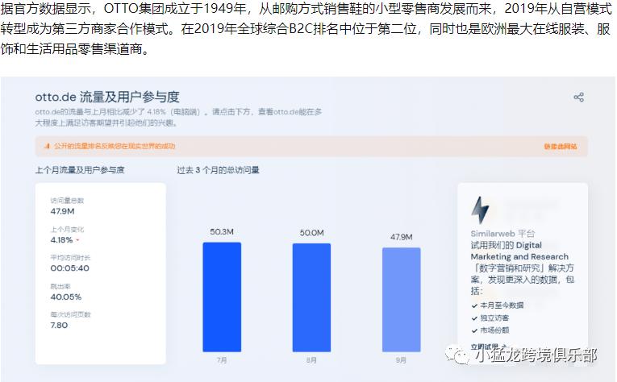Click the checkmark next to 市场份额
Screen dimensions: 617x382
click(x=474, y=330)
